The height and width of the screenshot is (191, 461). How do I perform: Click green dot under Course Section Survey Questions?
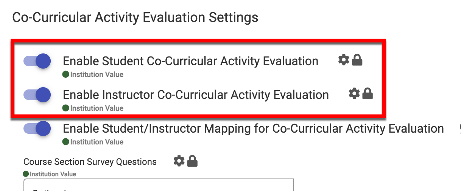[x=26, y=174]
